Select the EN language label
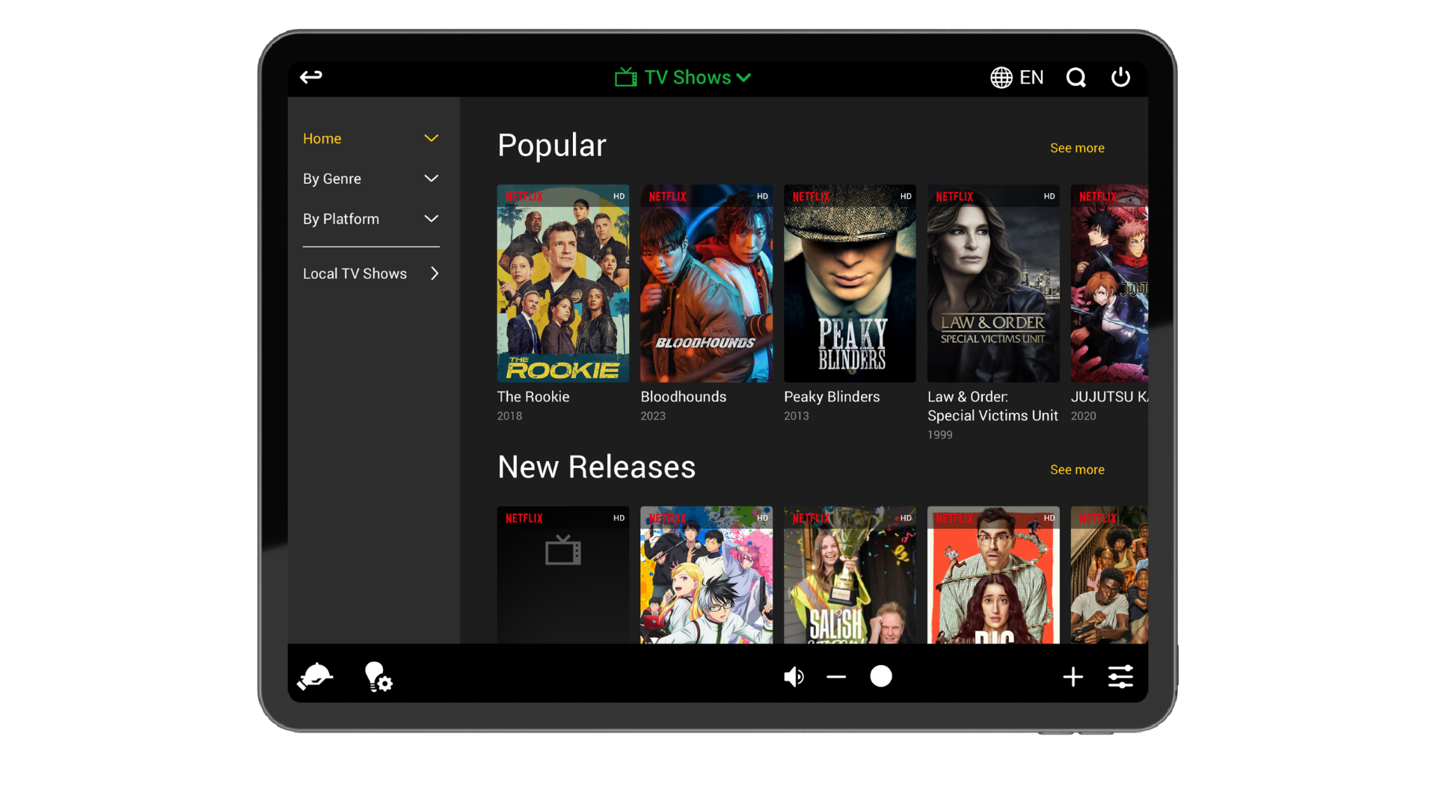Screen dimensions: 1436x807 click(1031, 77)
